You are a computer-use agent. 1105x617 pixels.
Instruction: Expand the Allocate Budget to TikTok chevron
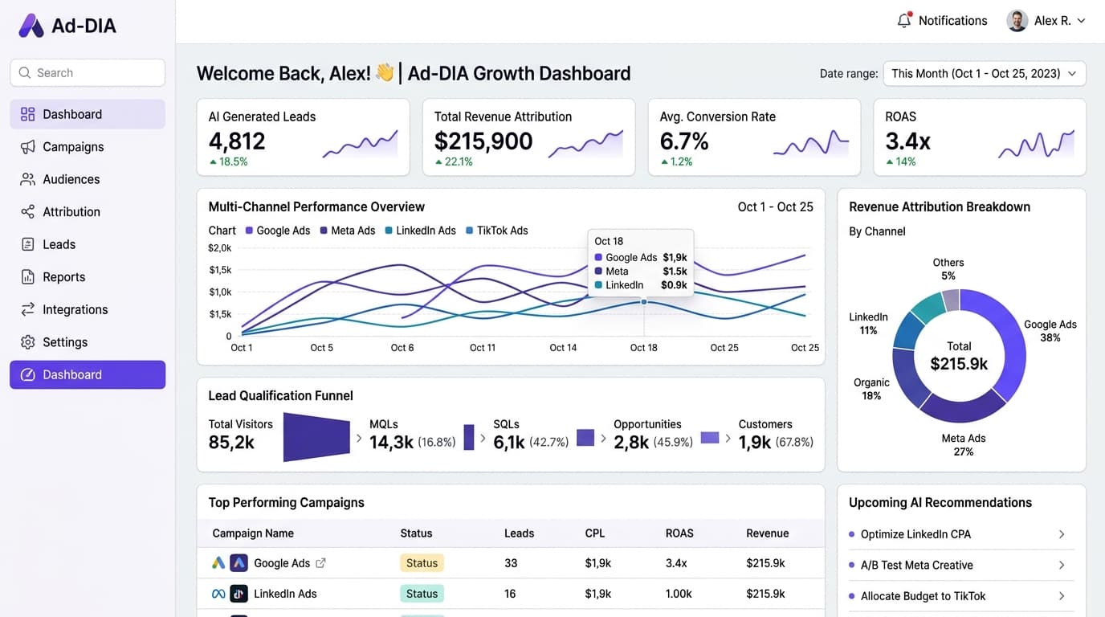1062,596
